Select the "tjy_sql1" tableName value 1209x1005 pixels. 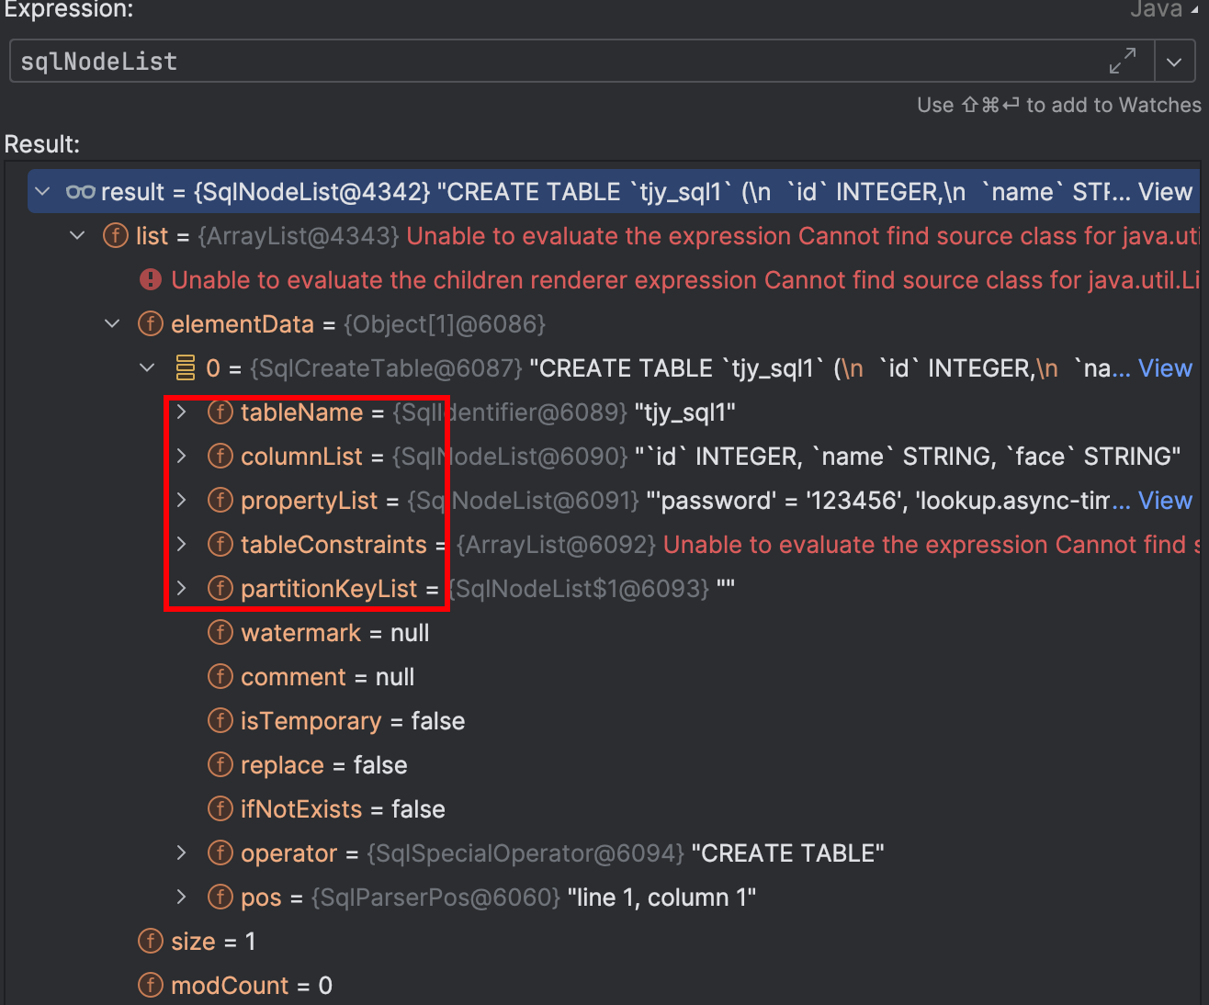tap(685, 412)
